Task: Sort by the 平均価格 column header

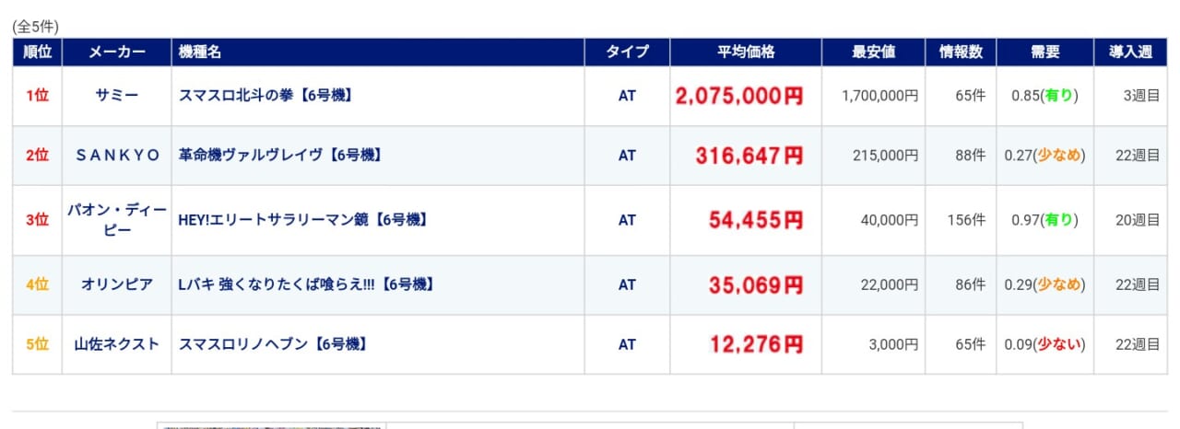Action: click(x=746, y=52)
